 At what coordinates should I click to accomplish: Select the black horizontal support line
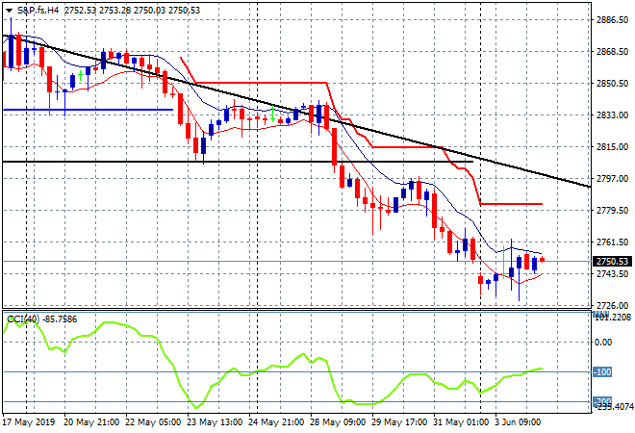coord(238,162)
